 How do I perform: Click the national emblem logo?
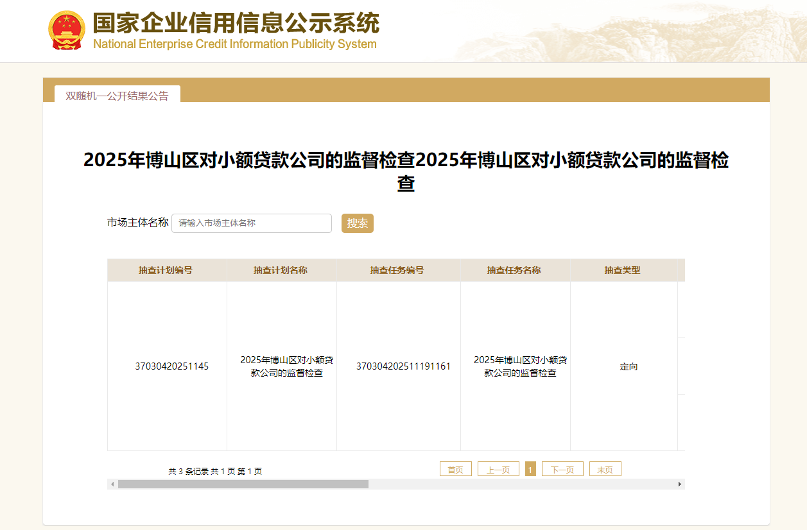67,30
